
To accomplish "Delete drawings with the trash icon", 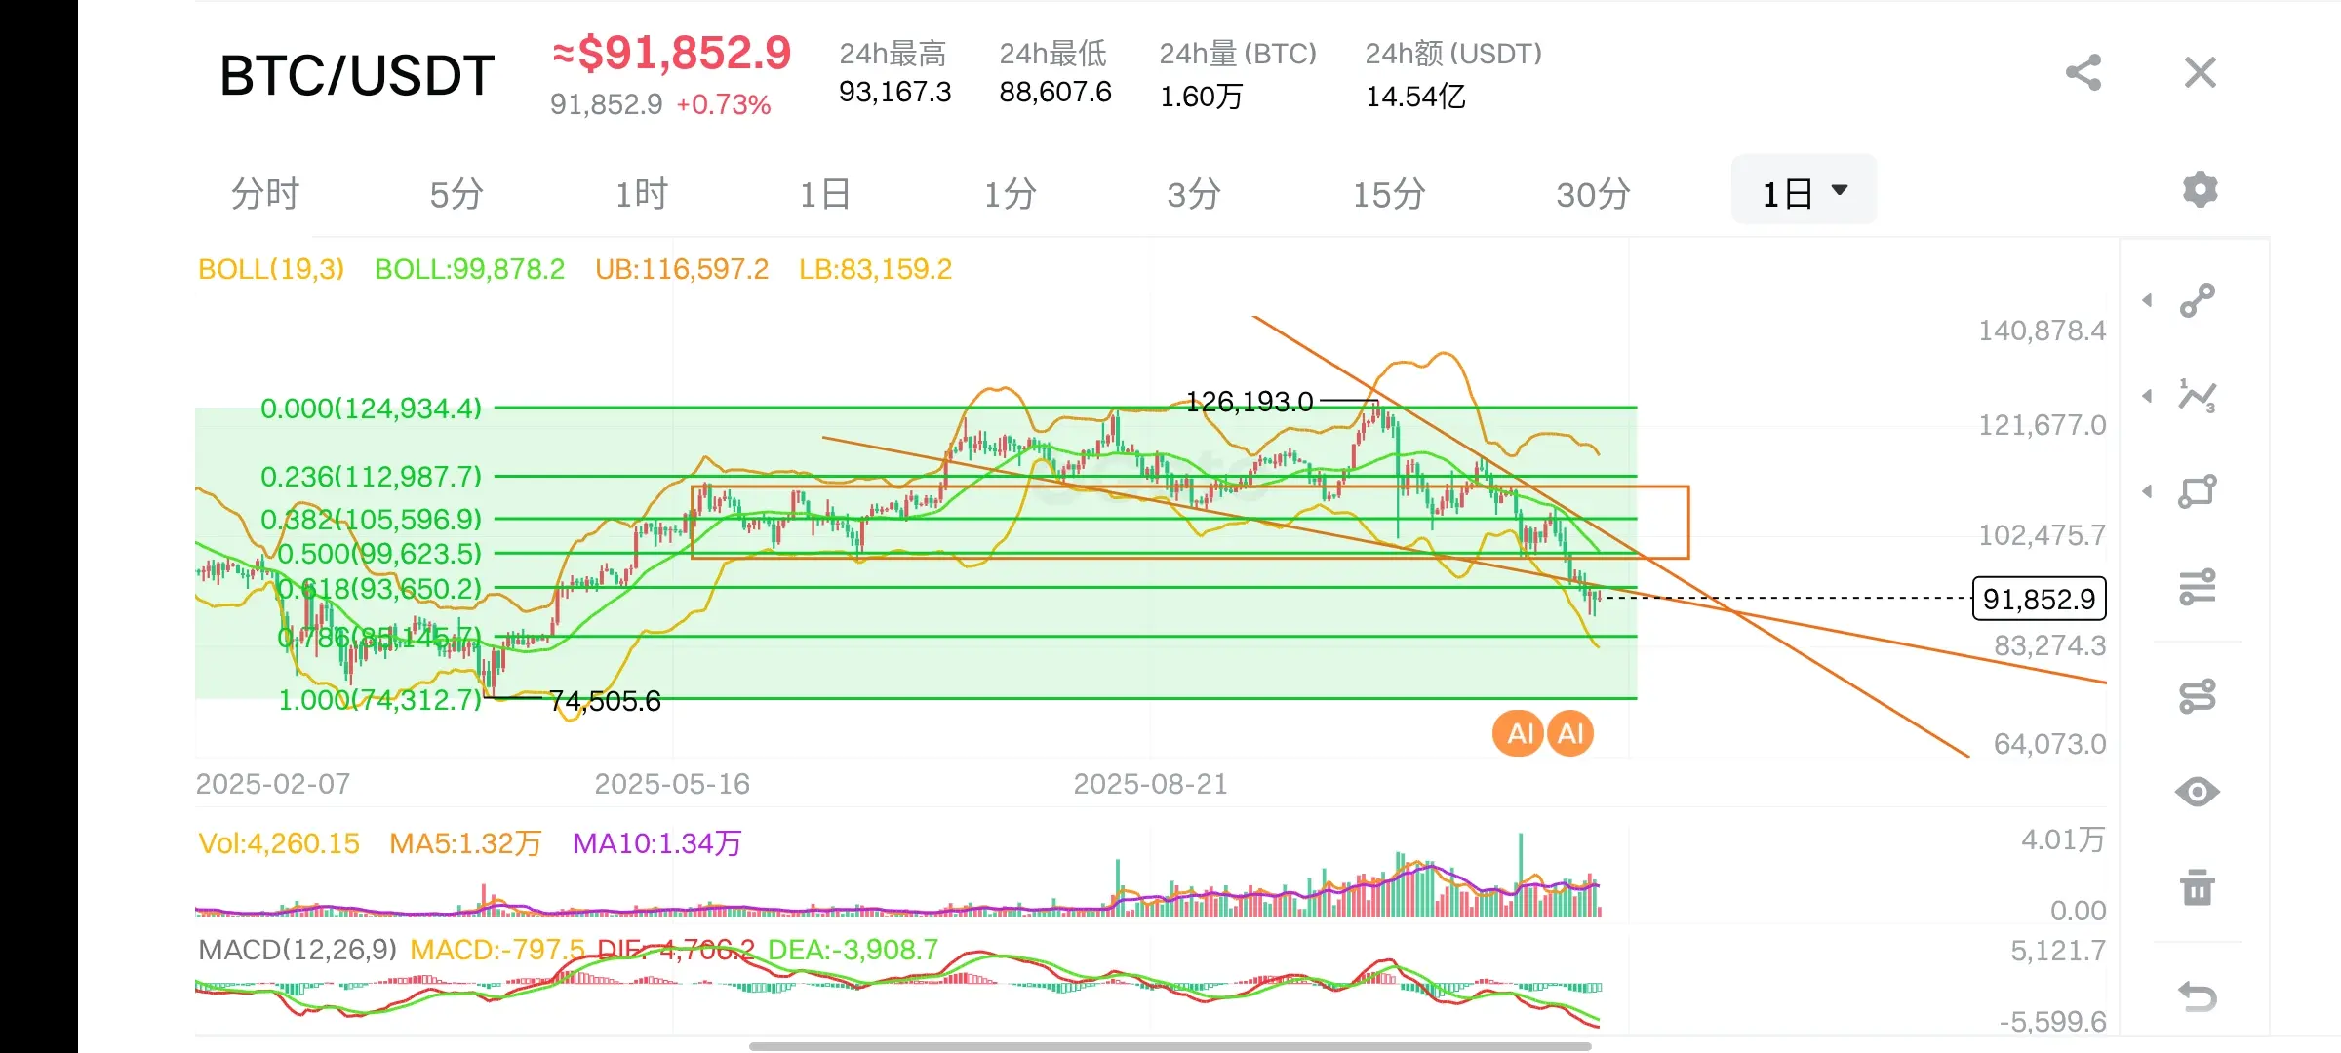I will click(x=2198, y=887).
